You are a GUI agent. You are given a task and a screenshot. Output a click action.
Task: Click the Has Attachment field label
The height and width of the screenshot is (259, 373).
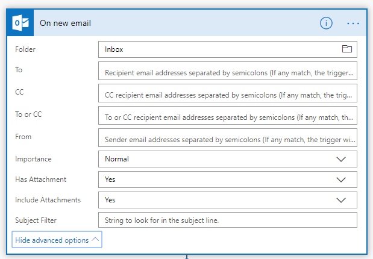(x=41, y=179)
